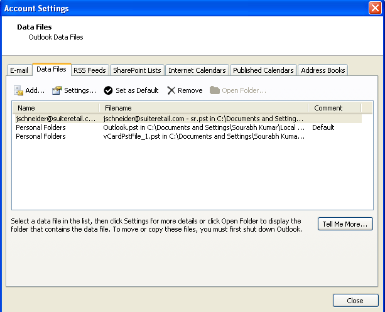Click the Set as Default checkmark icon

[108, 90]
